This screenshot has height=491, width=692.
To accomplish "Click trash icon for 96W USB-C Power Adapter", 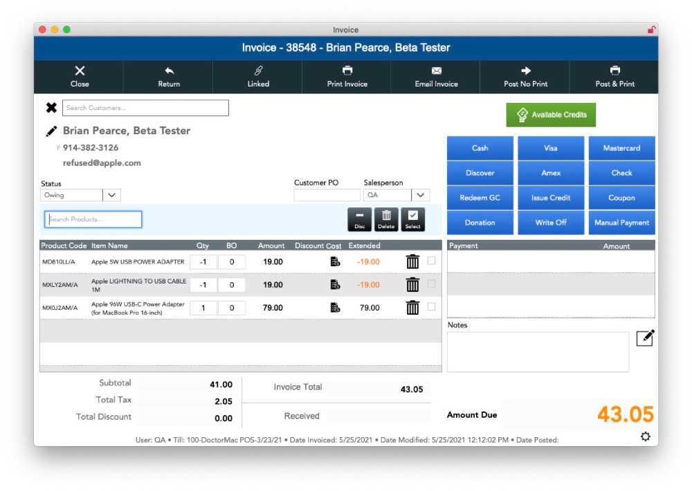I will coord(412,308).
